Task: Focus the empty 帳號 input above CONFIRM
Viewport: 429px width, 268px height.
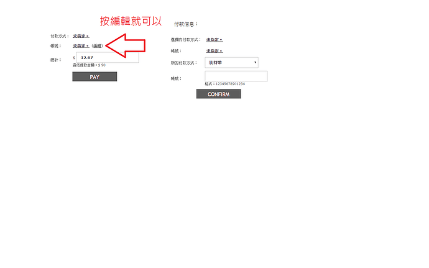Action: tap(236, 76)
